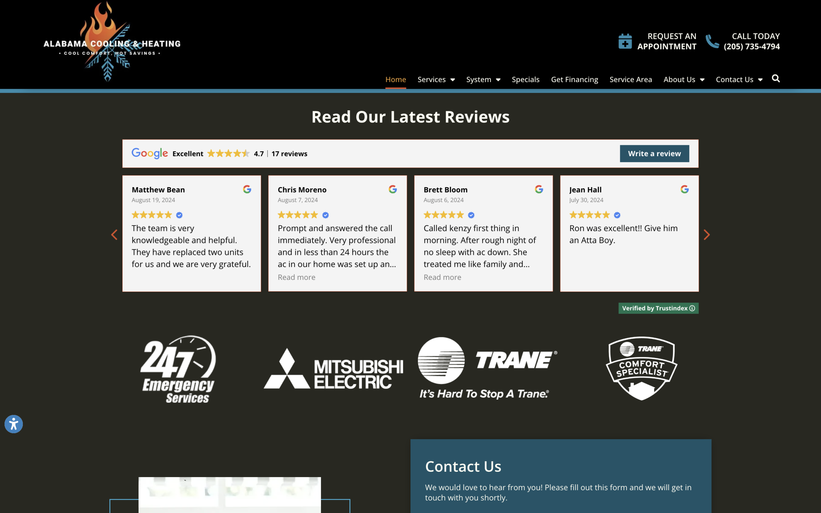This screenshot has width=821, height=513.
Task: Click the verified badge on Chris Moreno's review
Action: click(325, 215)
